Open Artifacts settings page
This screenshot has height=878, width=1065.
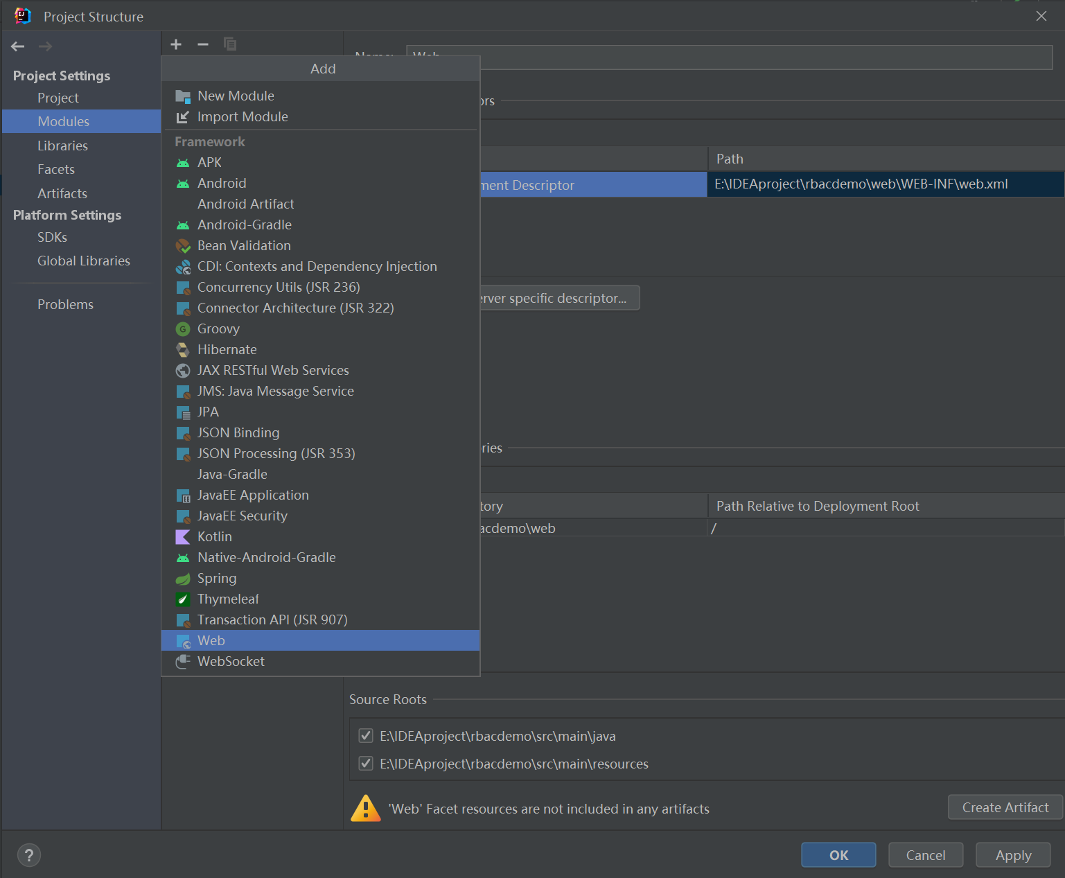81,193
